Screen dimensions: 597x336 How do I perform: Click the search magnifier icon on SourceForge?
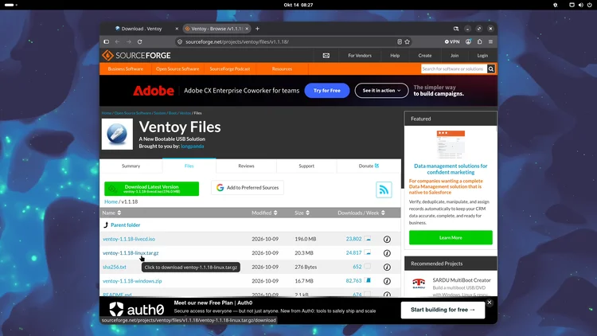491,69
